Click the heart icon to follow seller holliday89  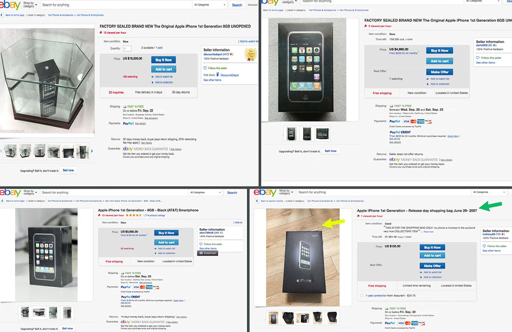coord(484,246)
